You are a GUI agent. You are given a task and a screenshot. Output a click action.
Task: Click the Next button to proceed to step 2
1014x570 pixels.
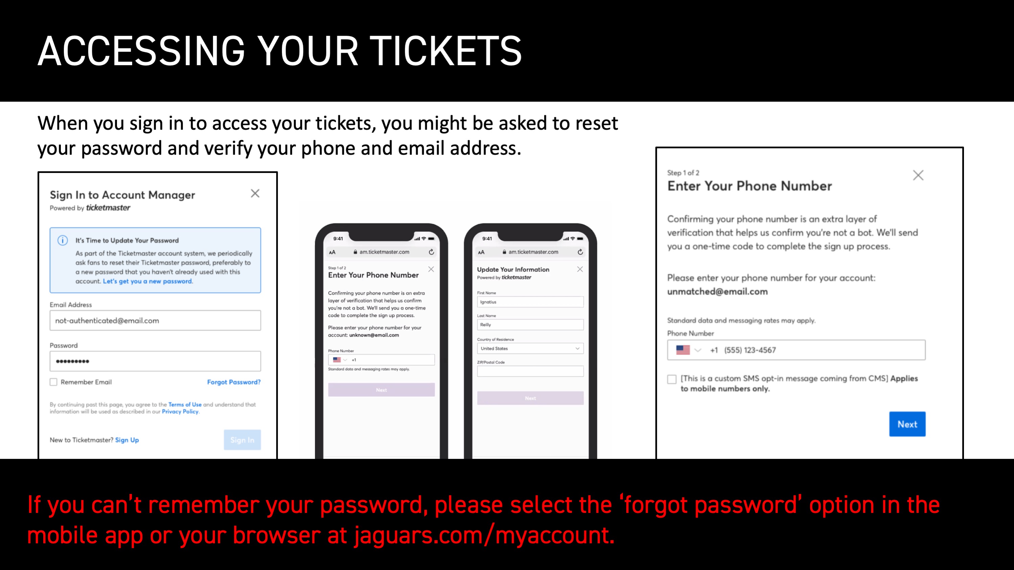pos(907,424)
